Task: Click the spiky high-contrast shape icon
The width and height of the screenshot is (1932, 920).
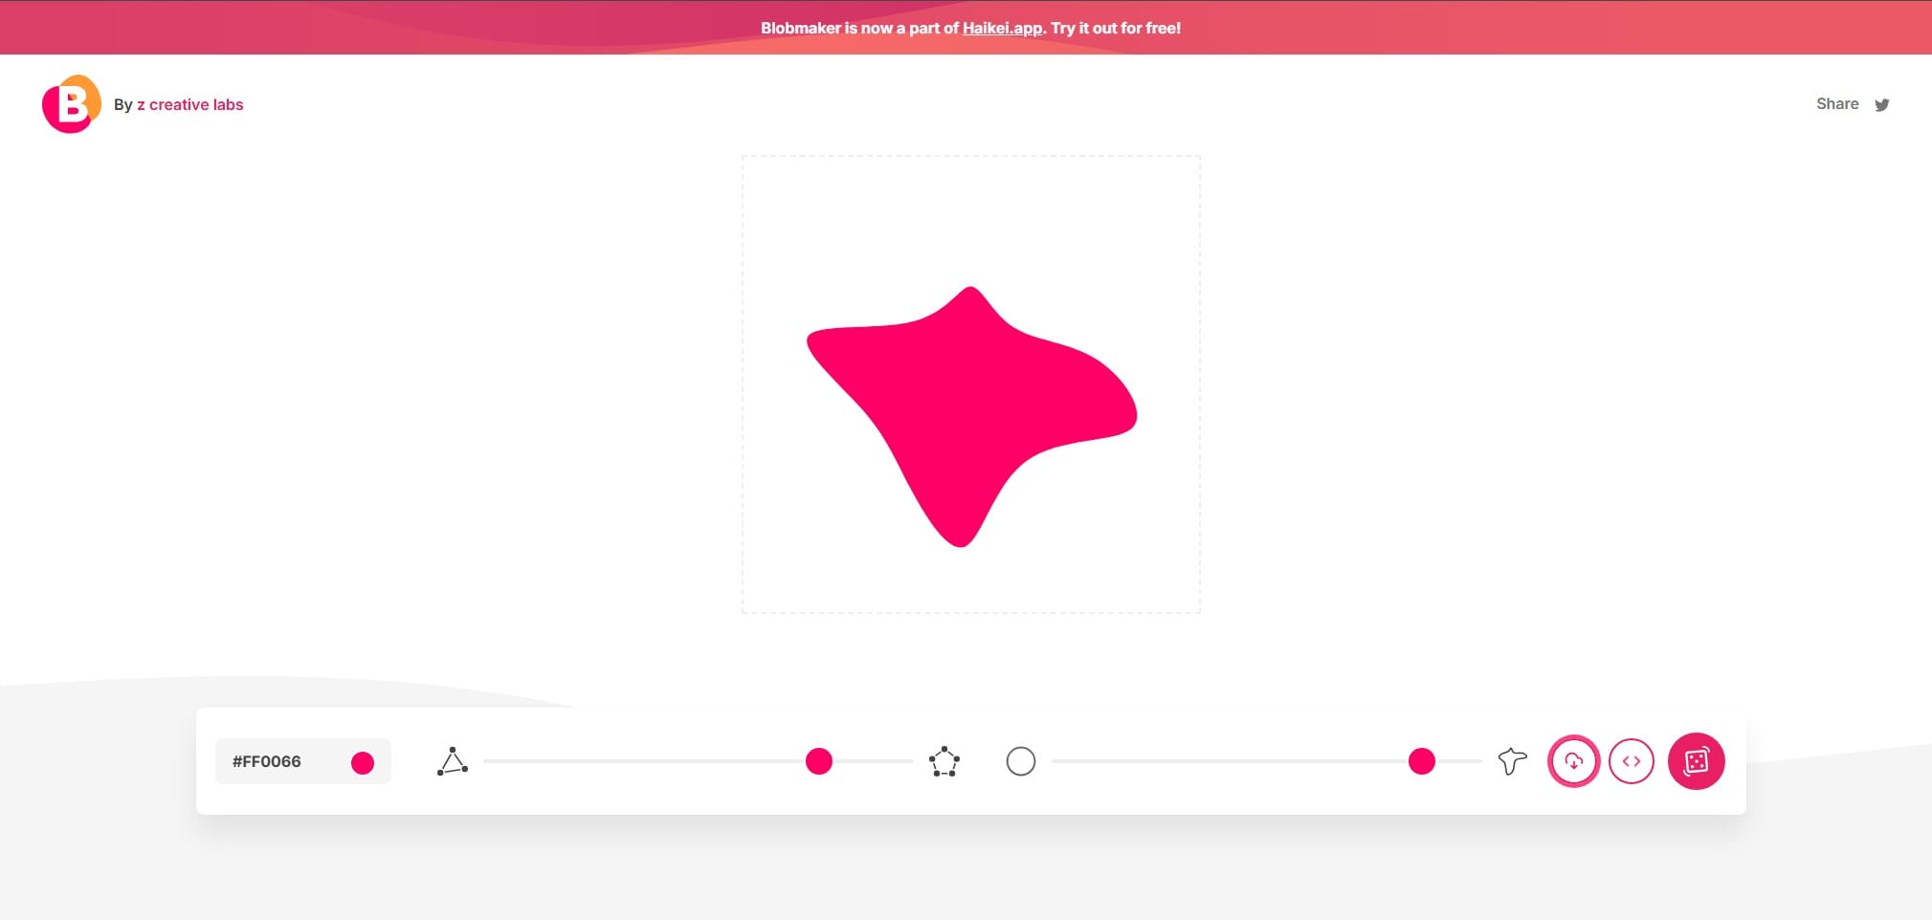Action: point(1512,761)
